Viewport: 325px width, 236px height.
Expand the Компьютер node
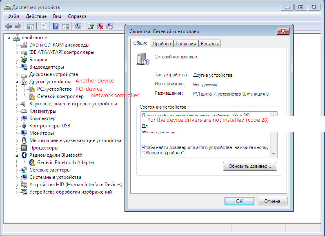17,119
